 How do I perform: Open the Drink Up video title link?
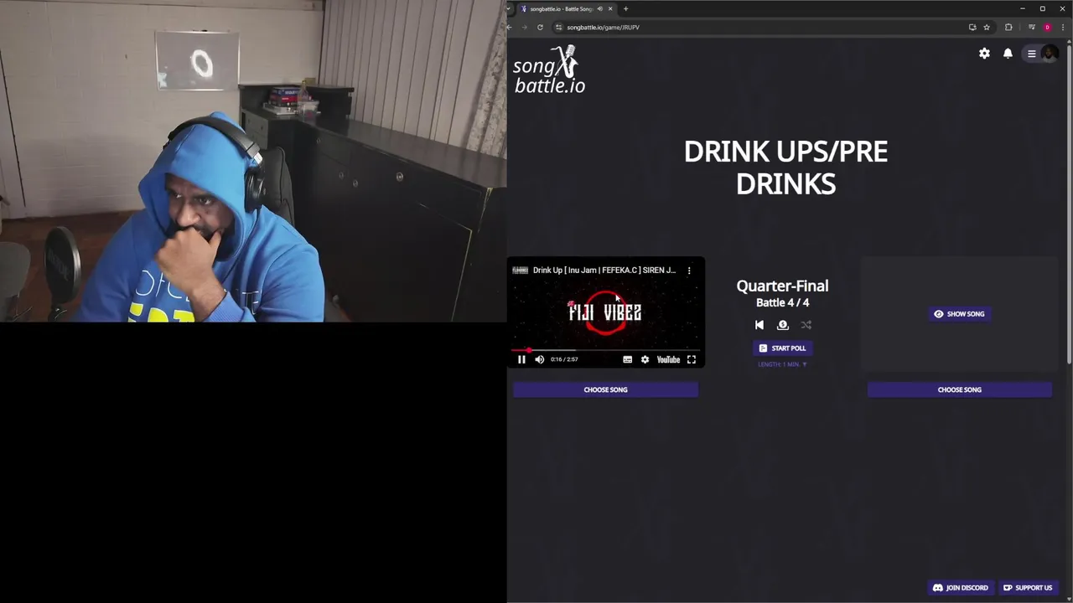click(604, 271)
